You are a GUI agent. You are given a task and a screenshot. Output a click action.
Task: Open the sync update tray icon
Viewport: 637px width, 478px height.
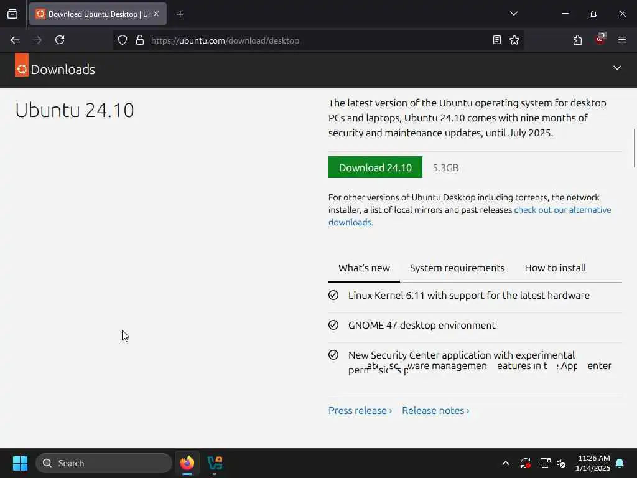525,463
